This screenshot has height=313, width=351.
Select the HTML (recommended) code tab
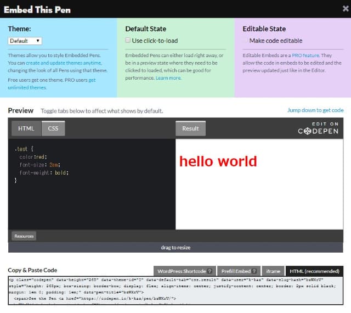pyautogui.click(x=314, y=271)
